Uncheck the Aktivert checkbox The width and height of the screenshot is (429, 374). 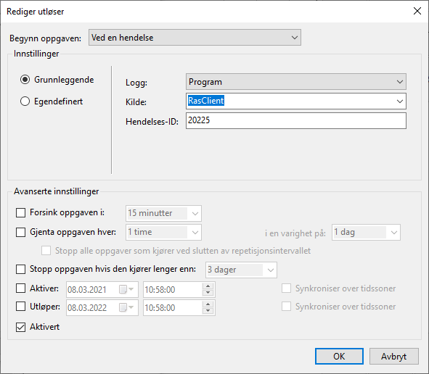click(x=20, y=327)
